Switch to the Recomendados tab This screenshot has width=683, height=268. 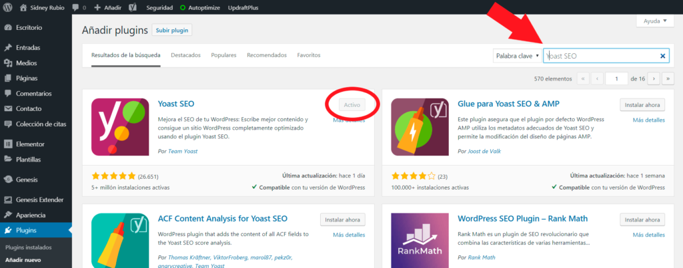[267, 55]
